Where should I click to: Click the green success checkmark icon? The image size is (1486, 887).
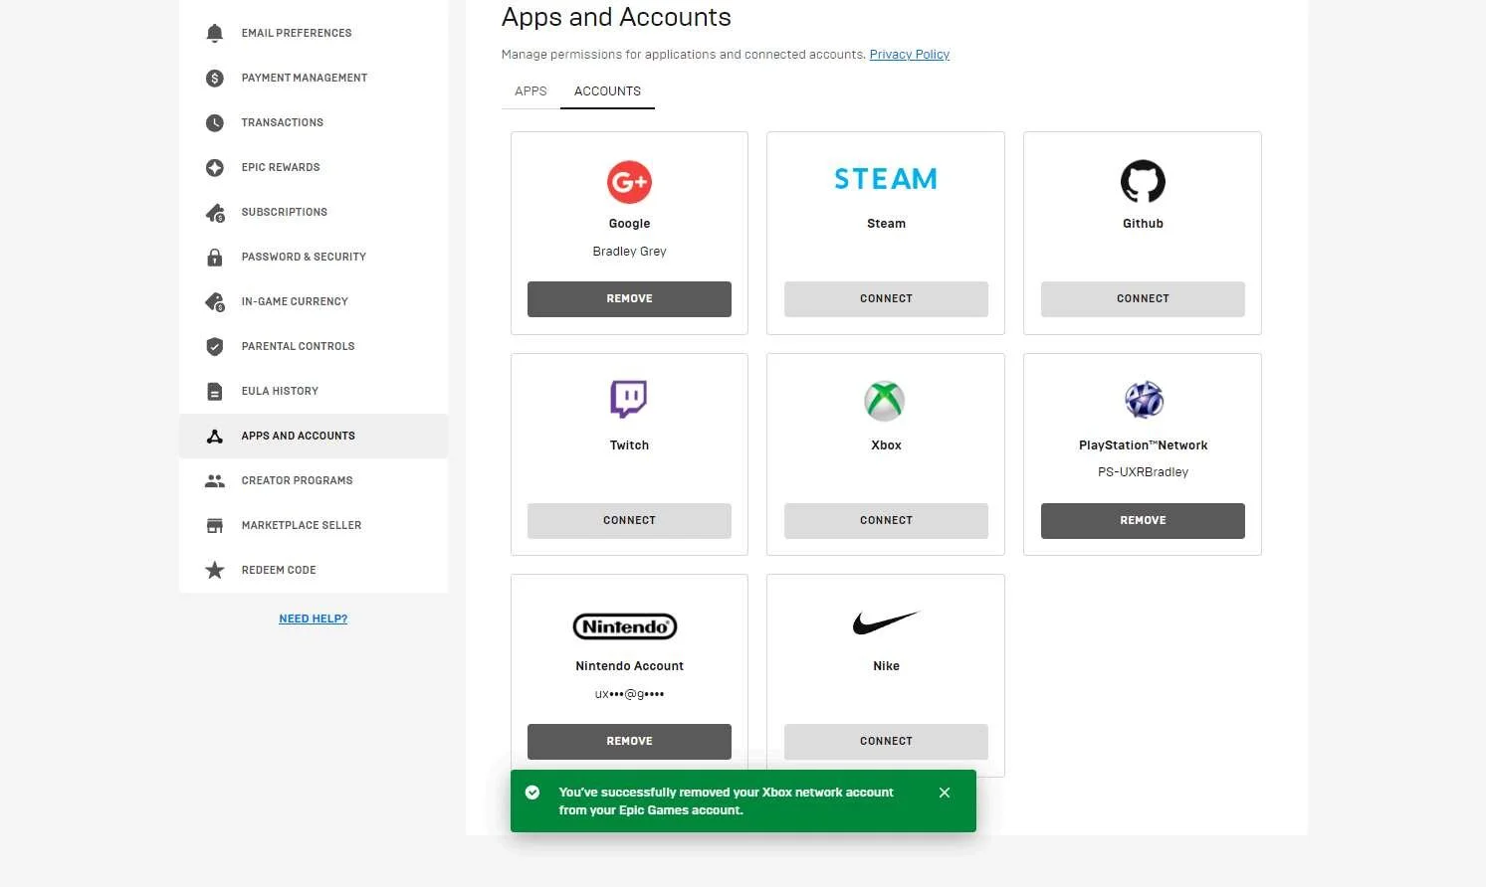[x=532, y=793]
